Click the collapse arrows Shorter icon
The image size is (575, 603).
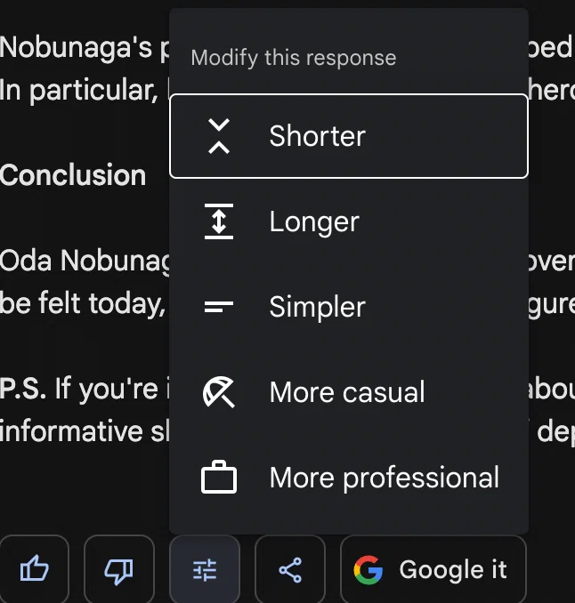pyautogui.click(x=219, y=136)
